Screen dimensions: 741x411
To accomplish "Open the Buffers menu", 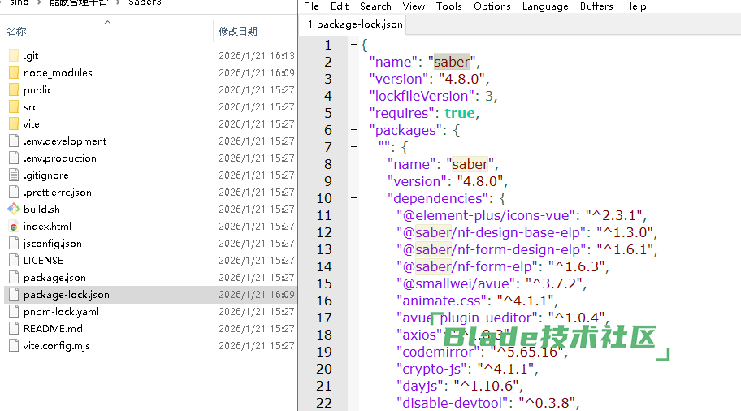I will 596,6.
